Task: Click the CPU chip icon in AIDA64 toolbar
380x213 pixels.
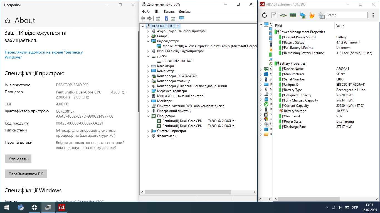Action: 283,15
